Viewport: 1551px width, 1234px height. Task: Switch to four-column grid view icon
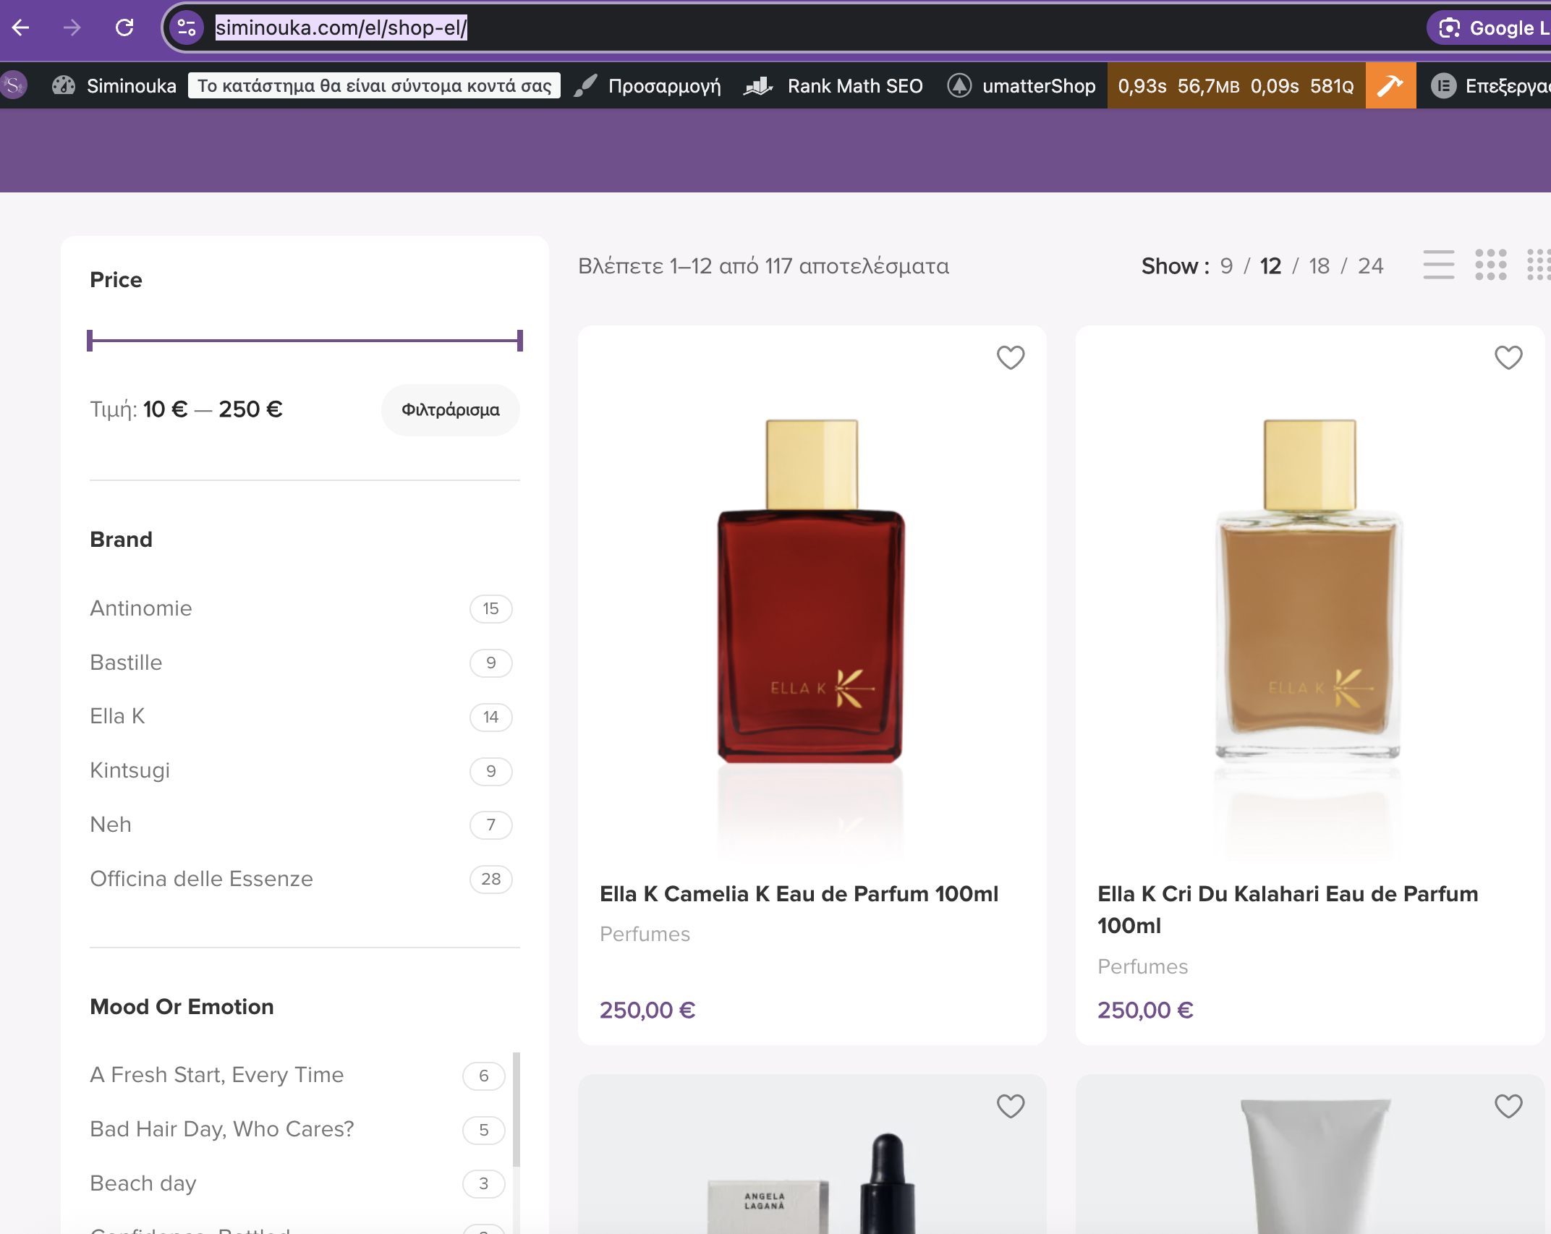(x=1539, y=265)
